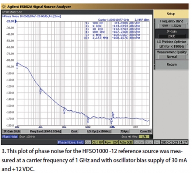Click the Corre 50 status box
The width and height of the screenshot is (192, 173).
click(x=145, y=131)
